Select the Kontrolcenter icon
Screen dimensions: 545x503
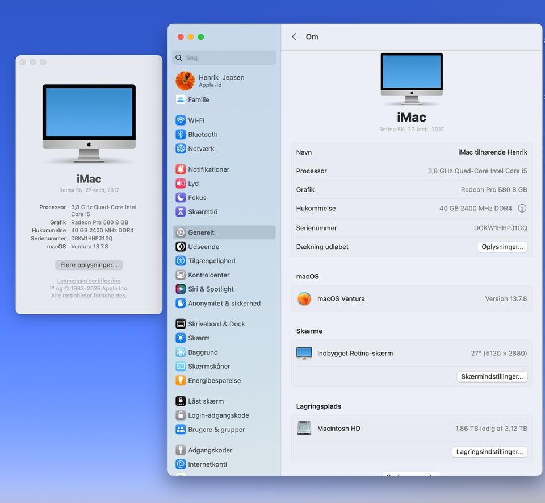[181, 275]
